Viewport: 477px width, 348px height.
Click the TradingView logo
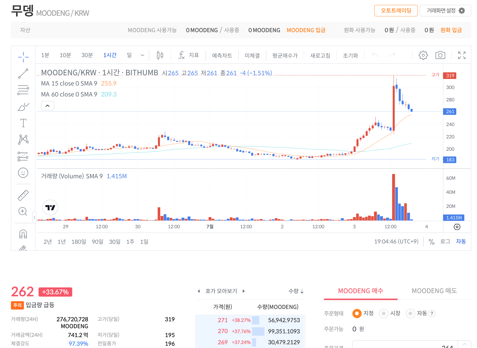coord(50,207)
